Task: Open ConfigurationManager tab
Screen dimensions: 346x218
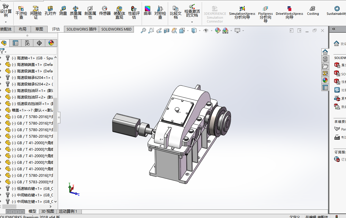Action: pyautogui.click(x=27, y=43)
